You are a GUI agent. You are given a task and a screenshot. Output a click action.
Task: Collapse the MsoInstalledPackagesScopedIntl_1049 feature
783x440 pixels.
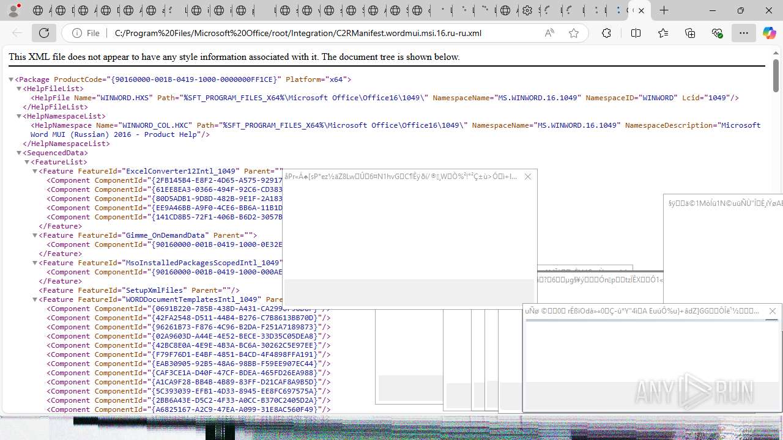[35, 263]
